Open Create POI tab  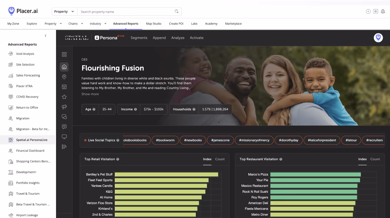click(176, 24)
